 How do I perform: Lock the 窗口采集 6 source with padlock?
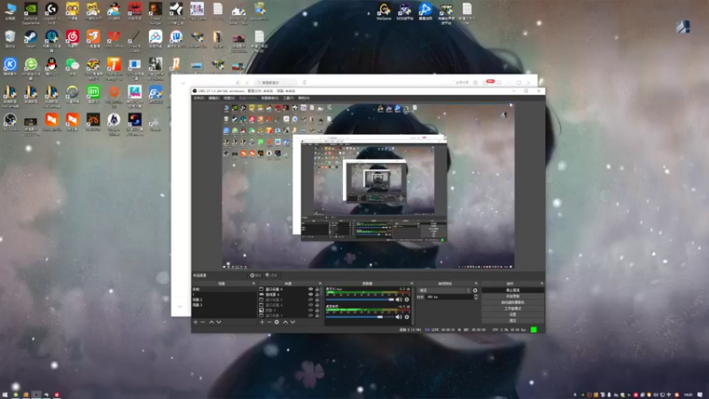[x=317, y=289]
